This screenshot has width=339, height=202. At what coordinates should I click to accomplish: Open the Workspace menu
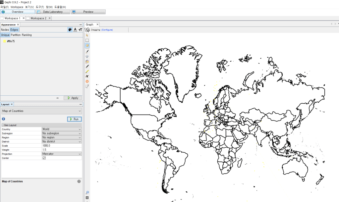coord(17,7)
